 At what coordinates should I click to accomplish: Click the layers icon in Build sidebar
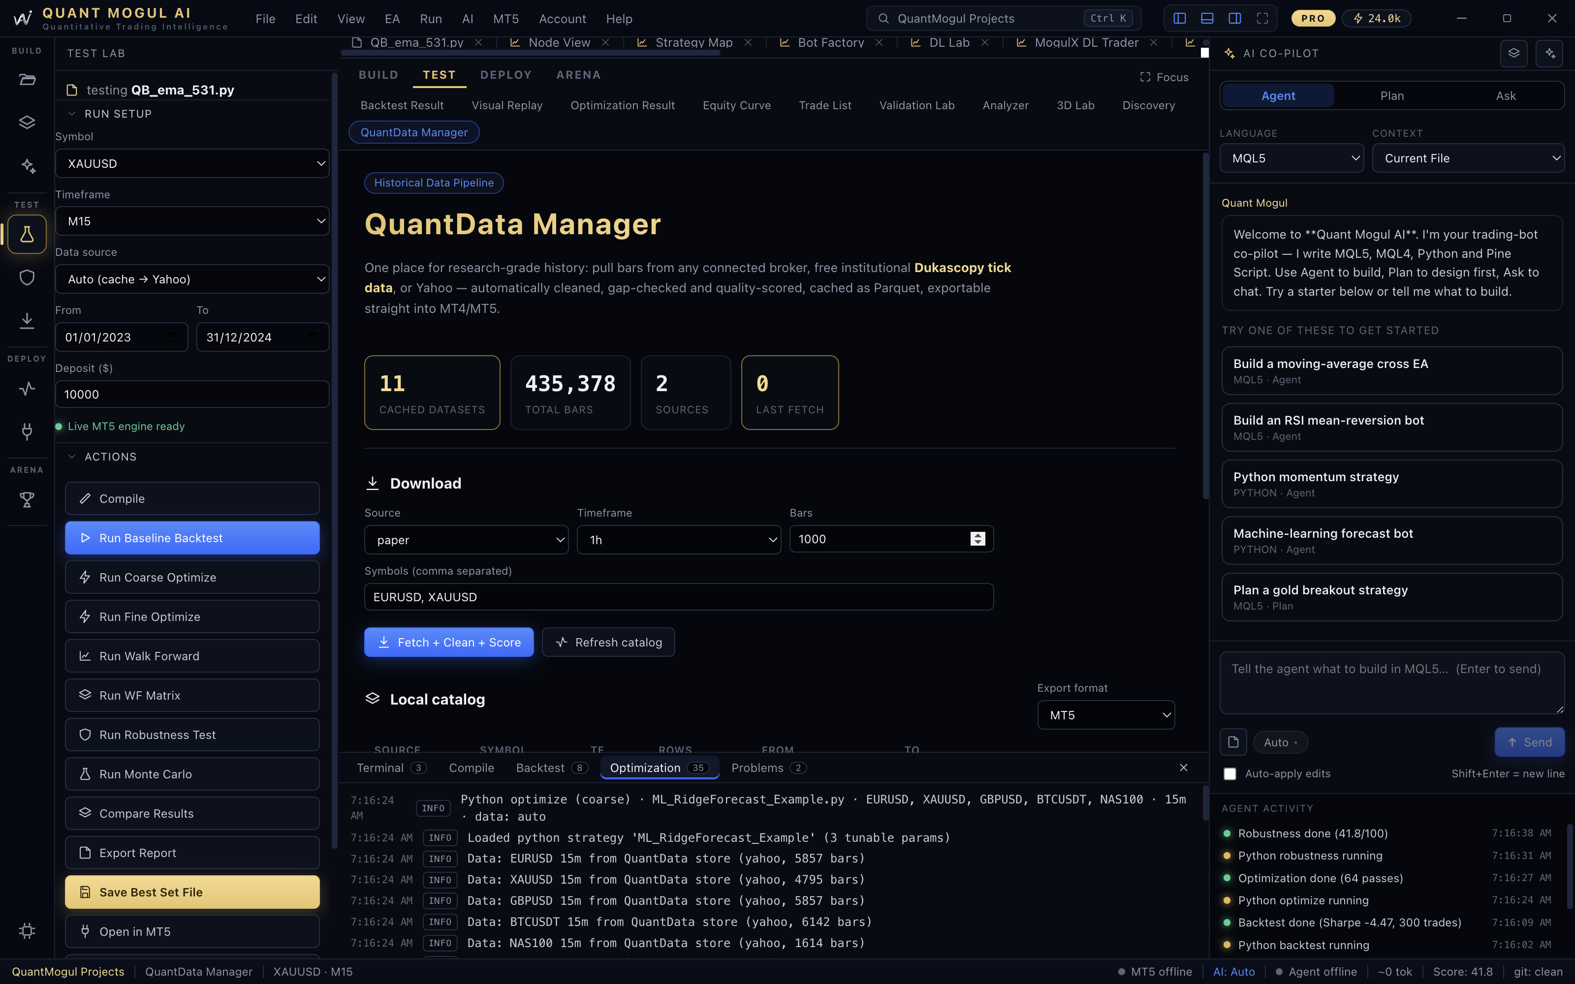(27, 123)
